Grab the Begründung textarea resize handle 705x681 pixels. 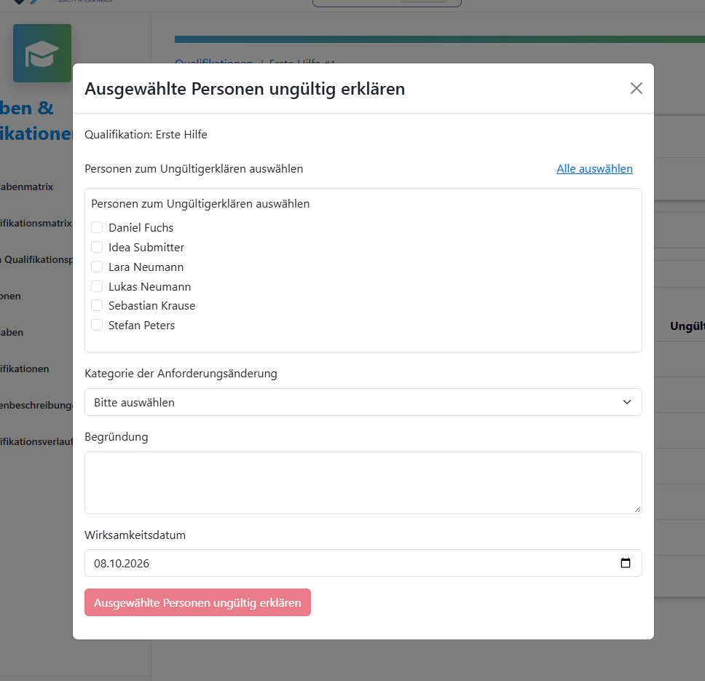coord(637,509)
